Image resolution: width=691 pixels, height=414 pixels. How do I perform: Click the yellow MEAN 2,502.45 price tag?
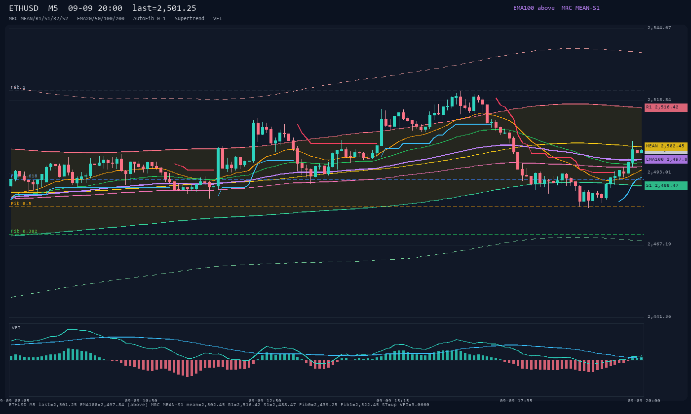pos(666,146)
